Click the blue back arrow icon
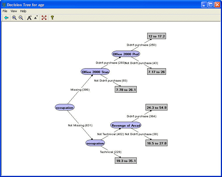This screenshot has width=222, height=177. click(6, 18)
